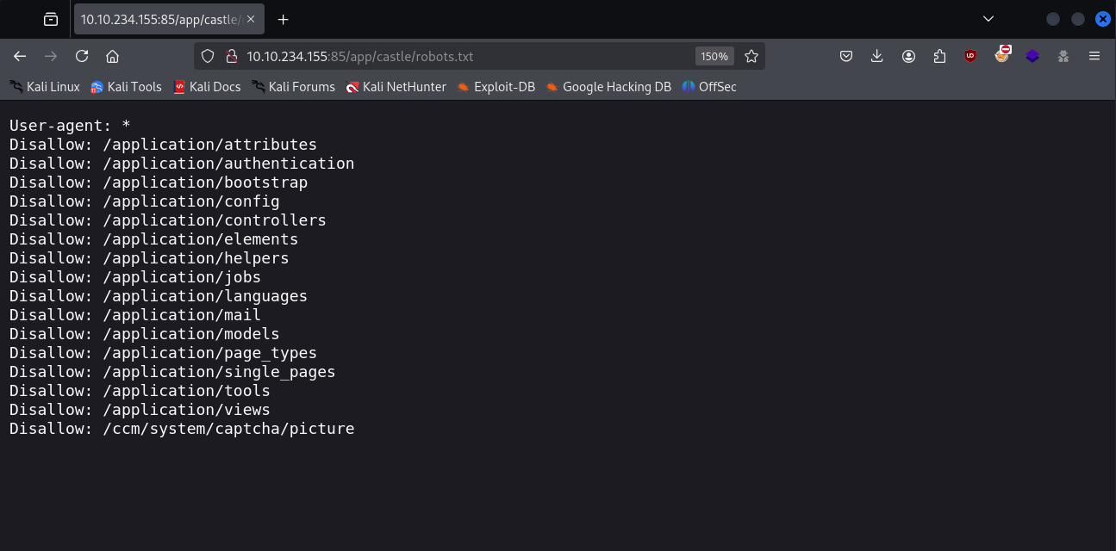This screenshot has height=551, width=1116.
Task: Click the /application/helpers line
Action: (149, 258)
